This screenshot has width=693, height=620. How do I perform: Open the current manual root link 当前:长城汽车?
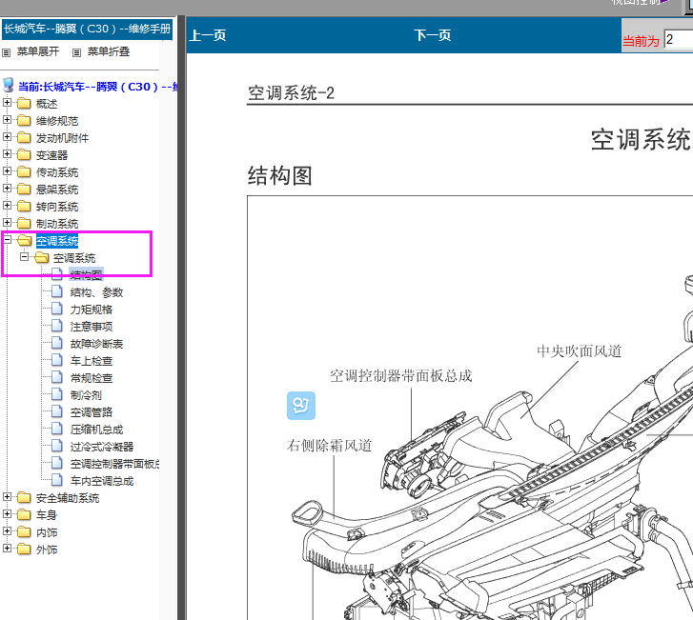click(x=97, y=87)
